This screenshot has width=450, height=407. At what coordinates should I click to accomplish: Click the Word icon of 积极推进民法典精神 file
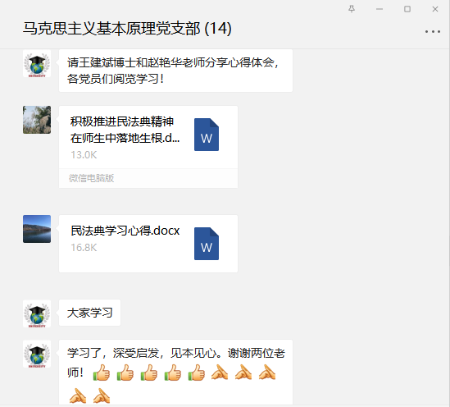[x=207, y=135]
